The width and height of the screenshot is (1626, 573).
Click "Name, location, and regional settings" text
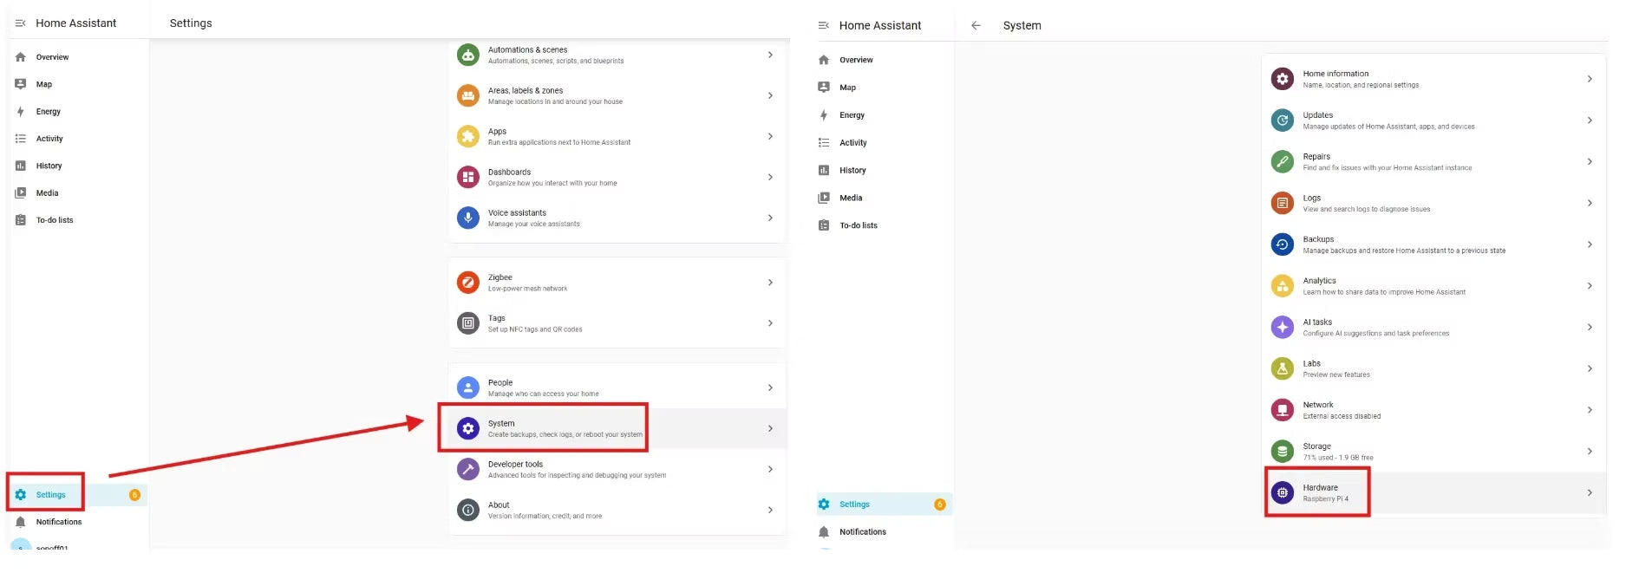coord(1361,85)
